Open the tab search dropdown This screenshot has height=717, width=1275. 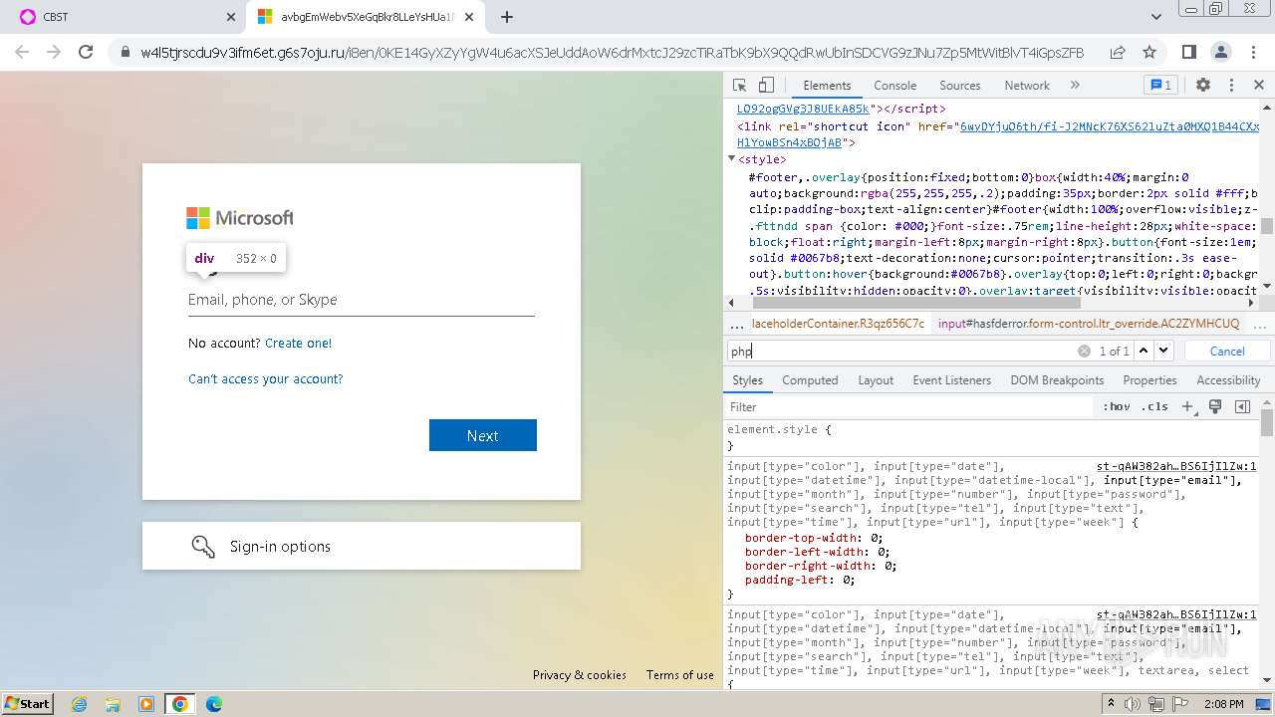pyautogui.click(x=1155, y=17)
